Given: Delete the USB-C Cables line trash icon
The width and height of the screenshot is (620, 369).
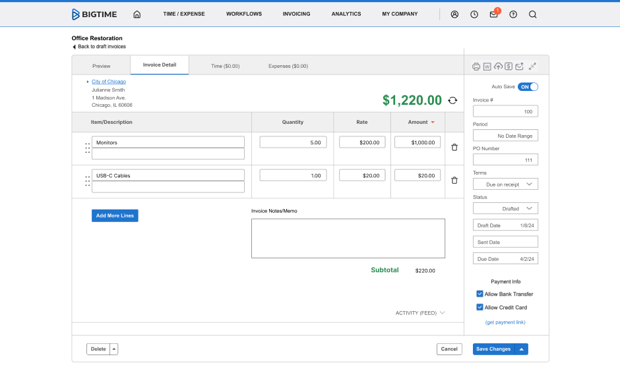Looking at the screenshot, I should (454, 181).
